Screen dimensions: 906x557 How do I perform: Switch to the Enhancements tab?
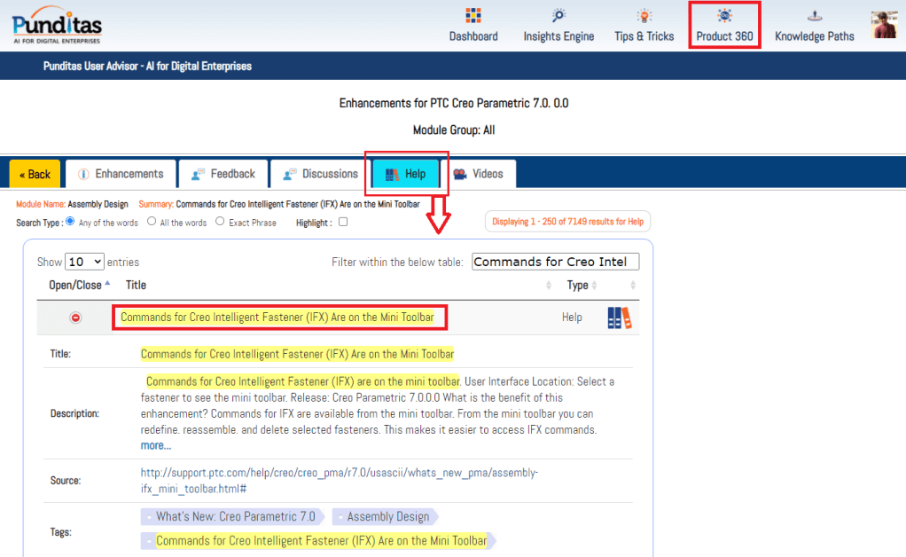(x=121, y=174)
